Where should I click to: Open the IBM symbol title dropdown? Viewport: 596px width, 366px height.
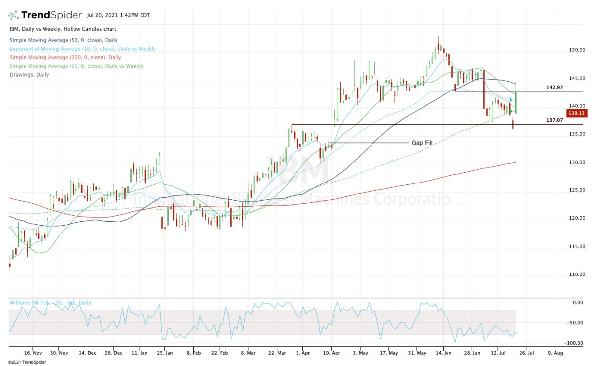tap(13, 29)
